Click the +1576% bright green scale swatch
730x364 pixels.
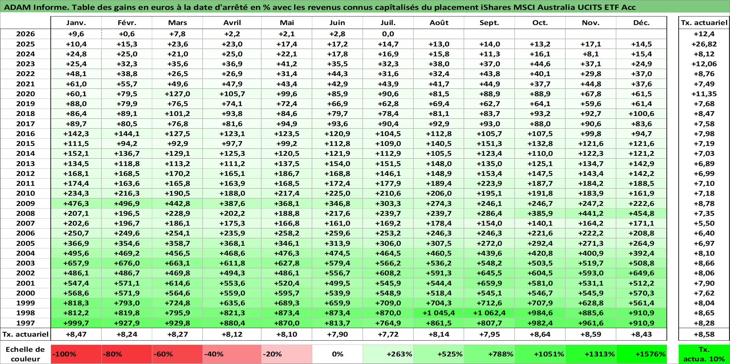click(x=641, y=354)
